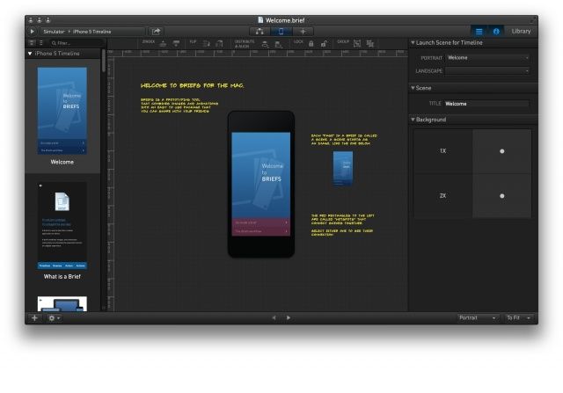563x393 pixels.
Task: Select the phone scene view mode
Action: coord(281,31)
